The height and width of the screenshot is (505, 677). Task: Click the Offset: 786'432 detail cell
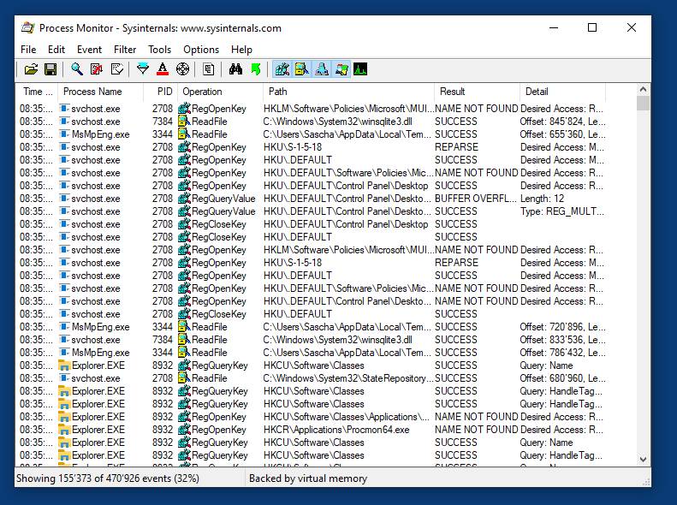click(x=562, y=353)
